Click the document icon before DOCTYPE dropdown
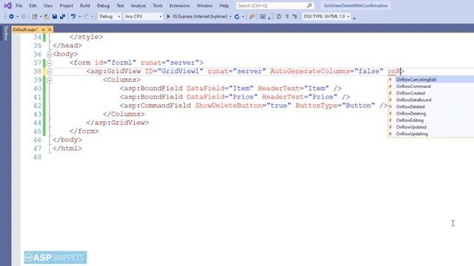 (278, 16)
